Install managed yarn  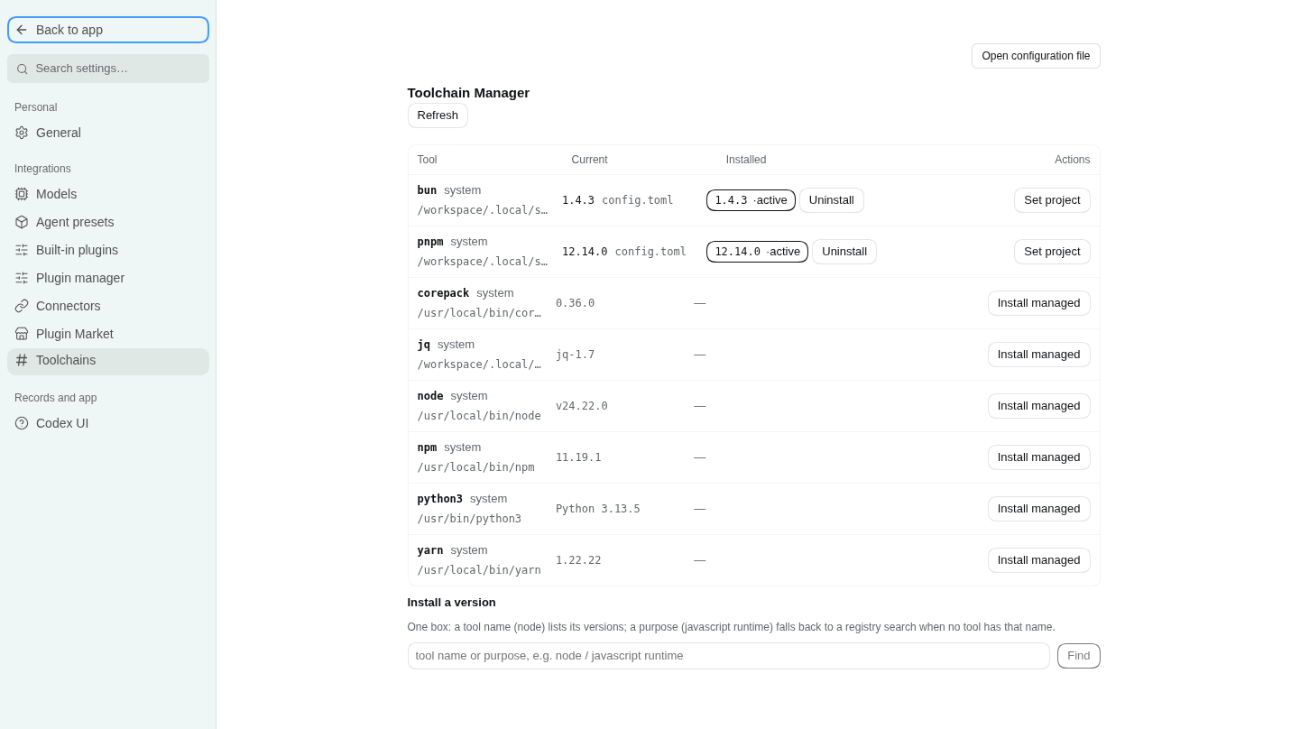point(1039,560)
